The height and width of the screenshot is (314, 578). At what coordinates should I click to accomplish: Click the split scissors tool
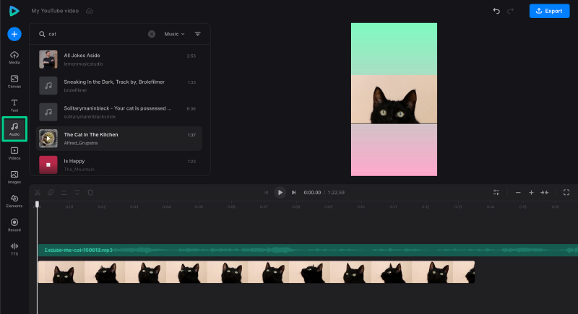(x=38, y=193)
